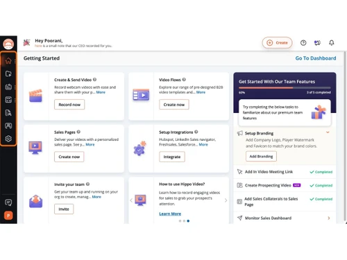Open the notifications bell icon
Image resolution: width=347 pixels, height=260 pixels.
[332, 43]
